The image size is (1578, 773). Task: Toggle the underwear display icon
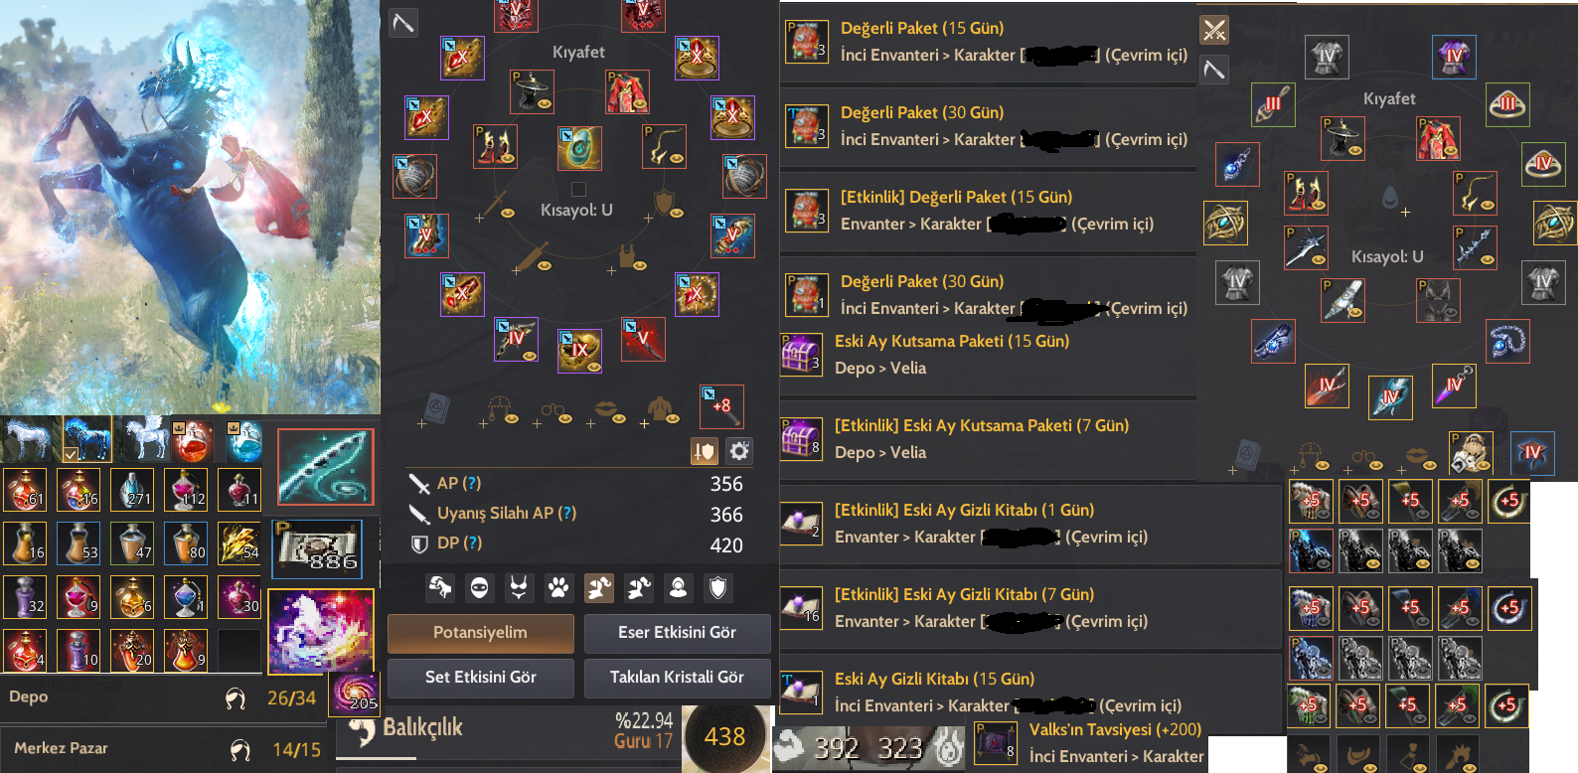519,588
